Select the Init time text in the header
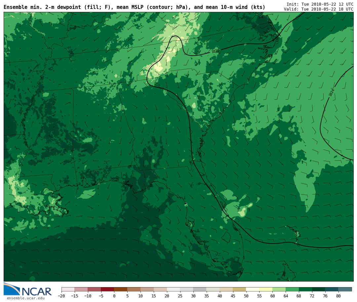357x302 pixels. (320, 4)
